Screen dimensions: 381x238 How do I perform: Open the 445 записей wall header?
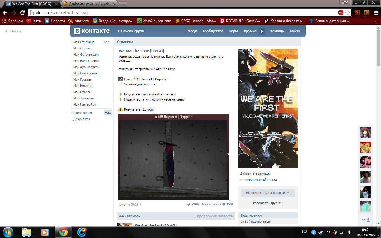[x=130, y=216]
